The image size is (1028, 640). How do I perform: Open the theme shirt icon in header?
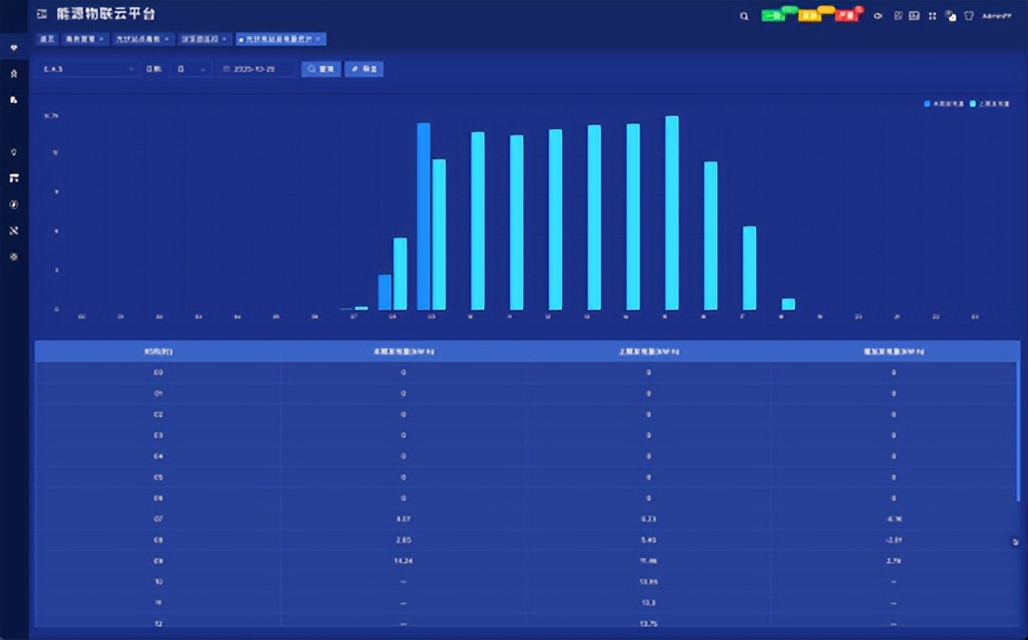click(x=969, y=16)
